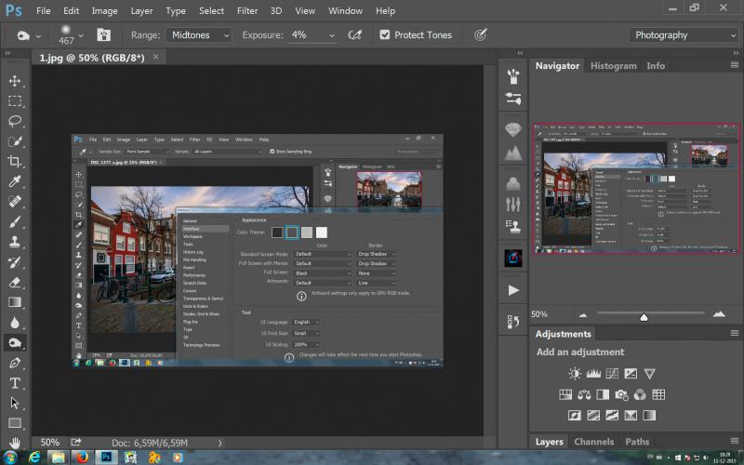Add an Invert adjustment

point(575,415)
